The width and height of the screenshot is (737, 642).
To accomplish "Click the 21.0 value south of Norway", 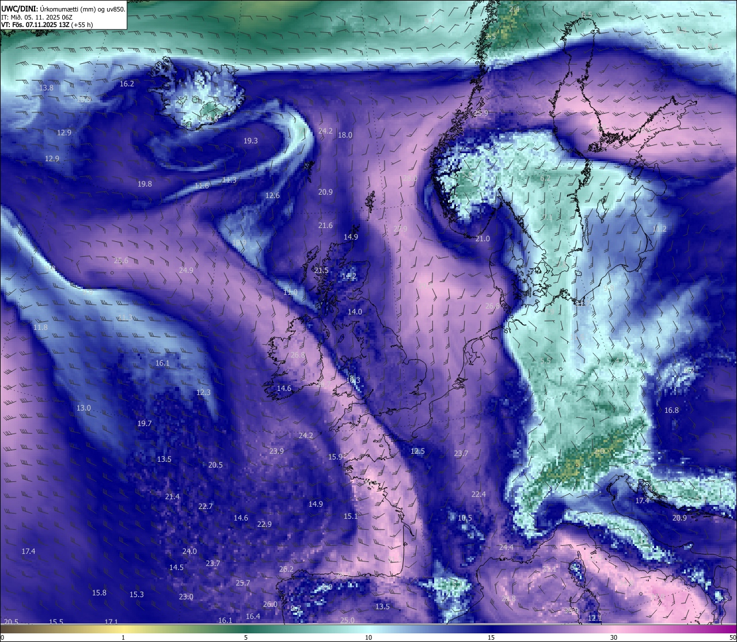I will [483, 238].
